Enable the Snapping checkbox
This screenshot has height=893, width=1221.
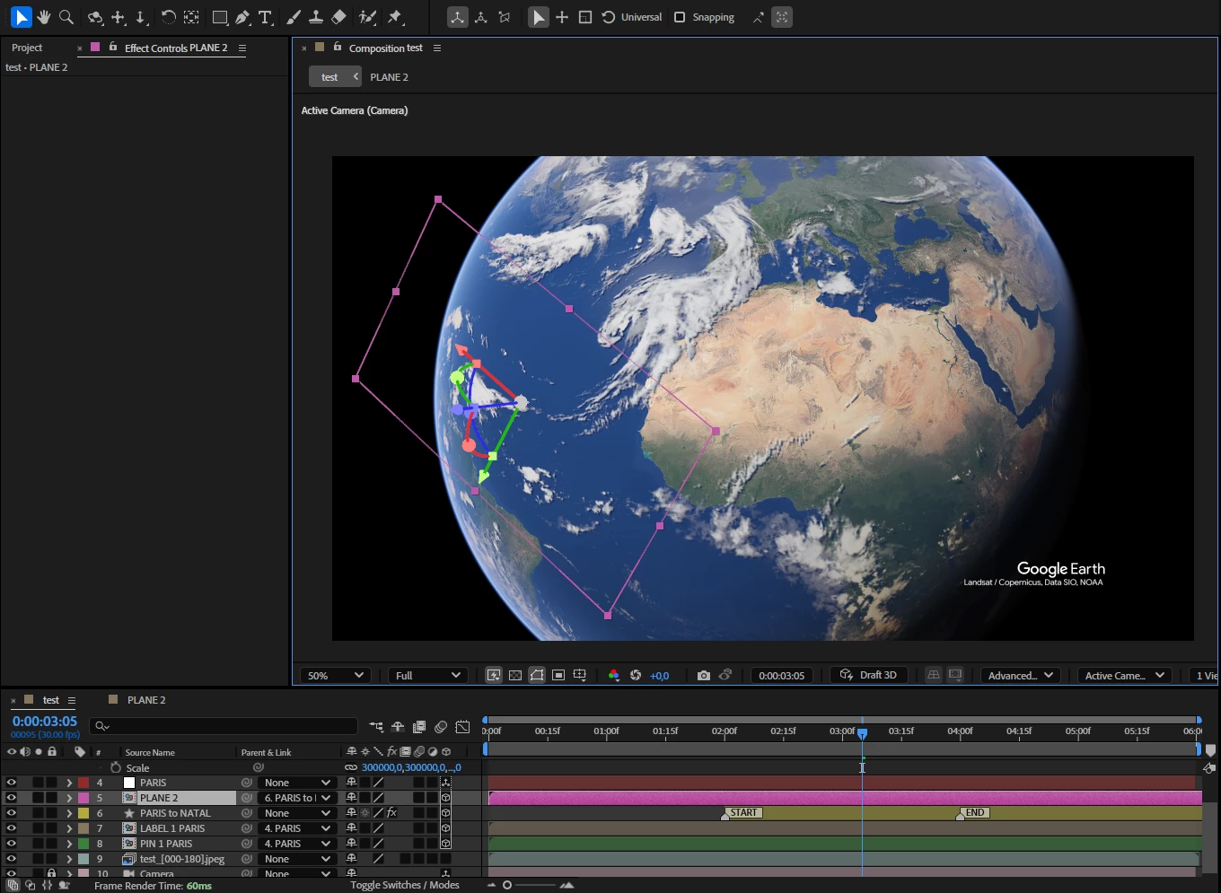click(680, 17)
